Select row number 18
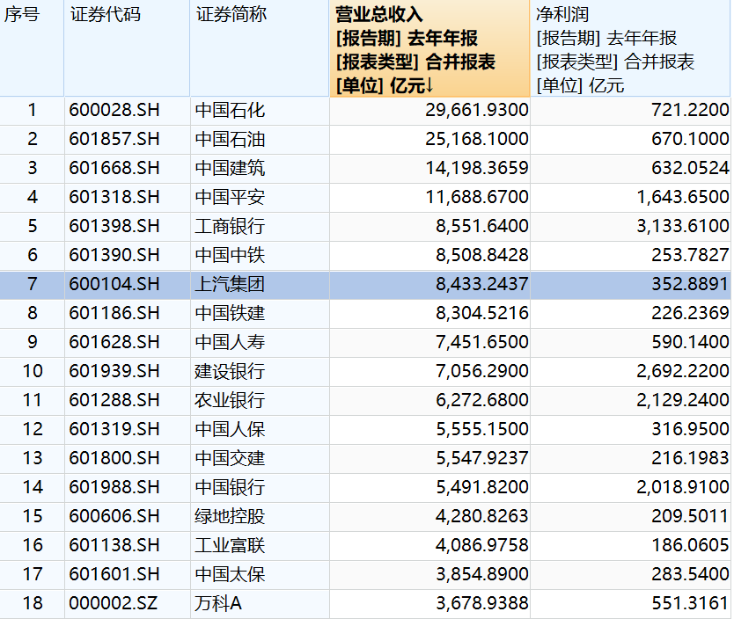Viewport: 734px width, 619px height. 33,603
